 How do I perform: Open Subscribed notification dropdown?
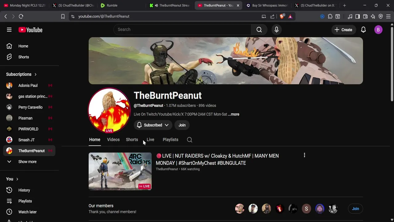point(153,125)
